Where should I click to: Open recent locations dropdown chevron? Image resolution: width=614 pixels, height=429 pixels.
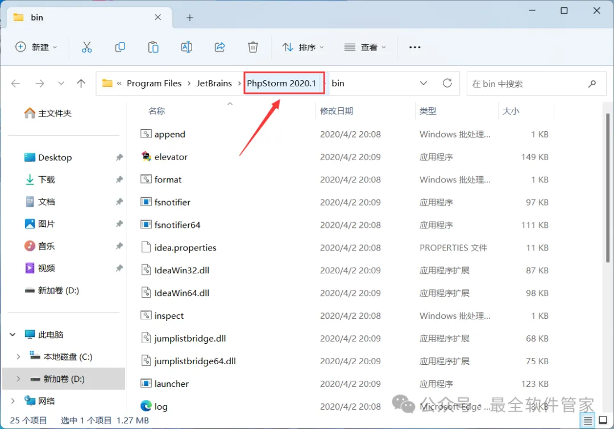61,84
